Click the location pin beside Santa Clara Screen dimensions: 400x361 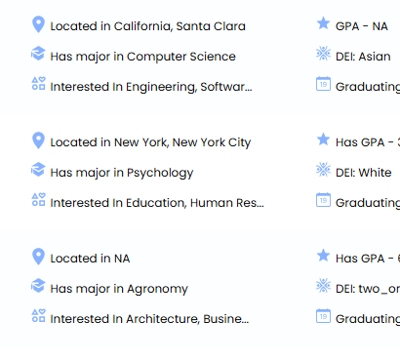[x=38, y=24]
